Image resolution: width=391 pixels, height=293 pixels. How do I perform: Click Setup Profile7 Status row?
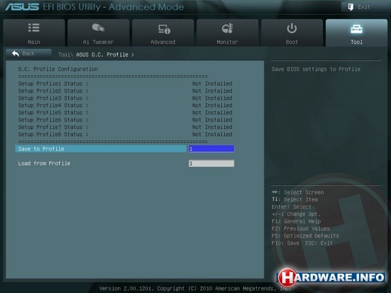pyautogui.click(x=125, y=127)
